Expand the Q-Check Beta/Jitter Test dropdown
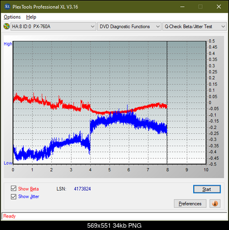Screen dimensions: 229x230 [x=194, y=27]
